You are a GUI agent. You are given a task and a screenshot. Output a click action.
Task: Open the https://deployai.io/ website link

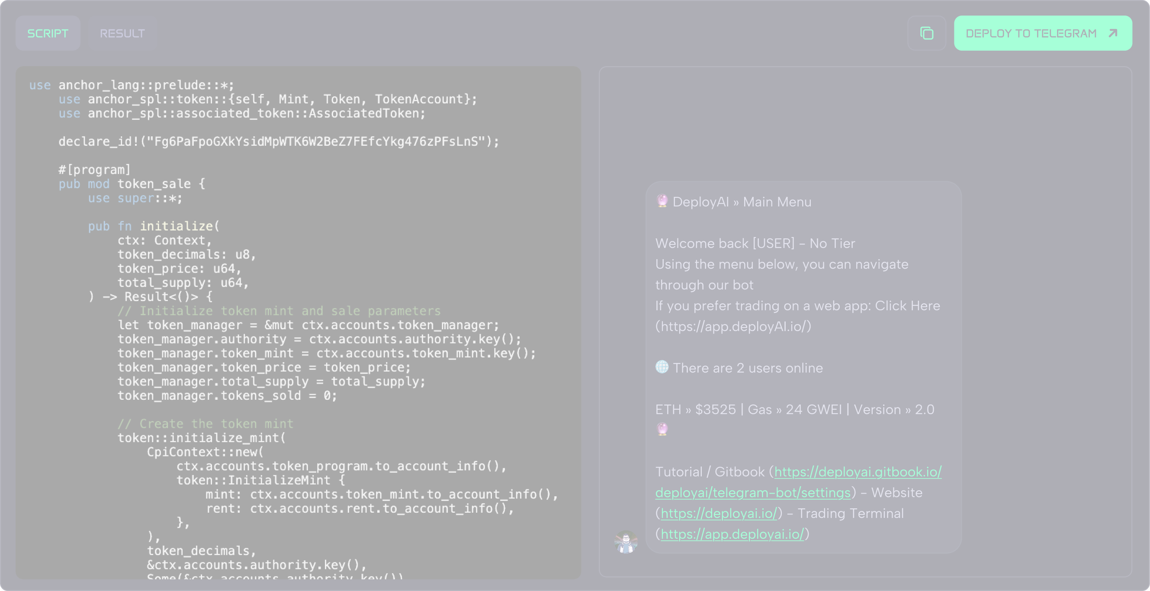click(x=719, y=513)
